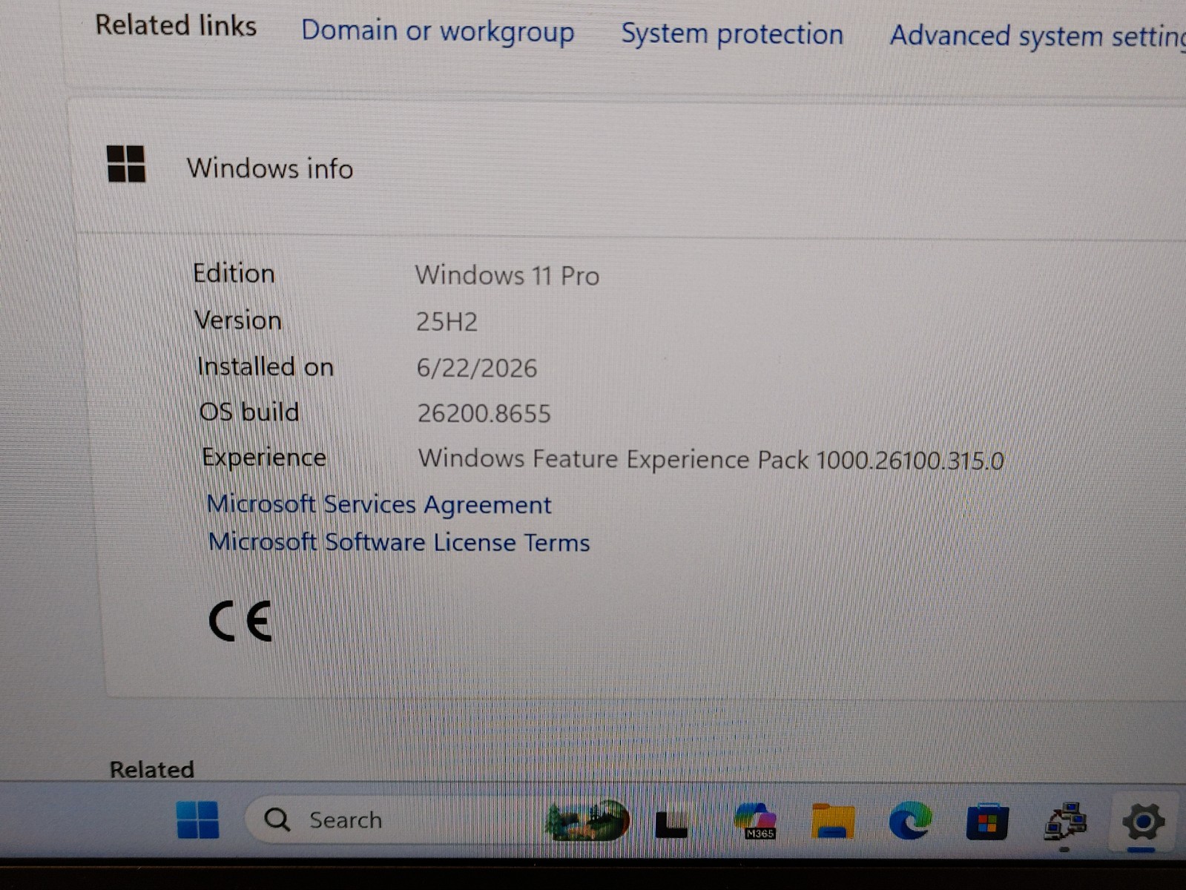Open the Microsoft Store app
The height and width of the screenshot is (890, 1186).
pos(987,821)
